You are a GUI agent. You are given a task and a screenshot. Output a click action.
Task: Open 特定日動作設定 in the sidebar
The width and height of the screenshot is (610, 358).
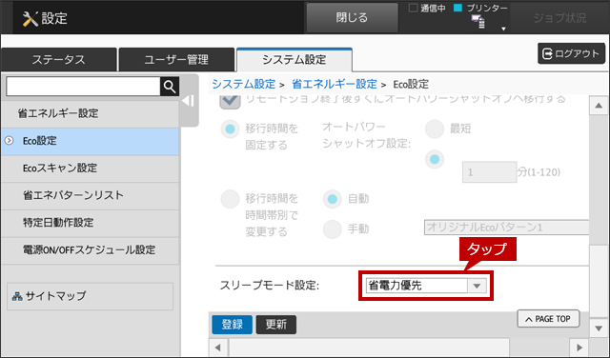90,223
